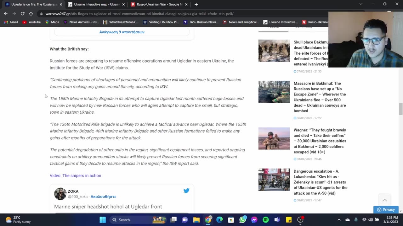Click the Ανάγνωση 9 απαντήσεων button

coord(122,32)
